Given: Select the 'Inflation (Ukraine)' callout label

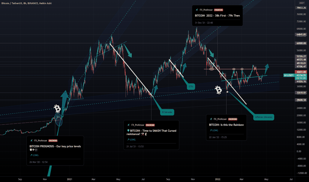Looking at the screenshot, I should click(264, 117).
